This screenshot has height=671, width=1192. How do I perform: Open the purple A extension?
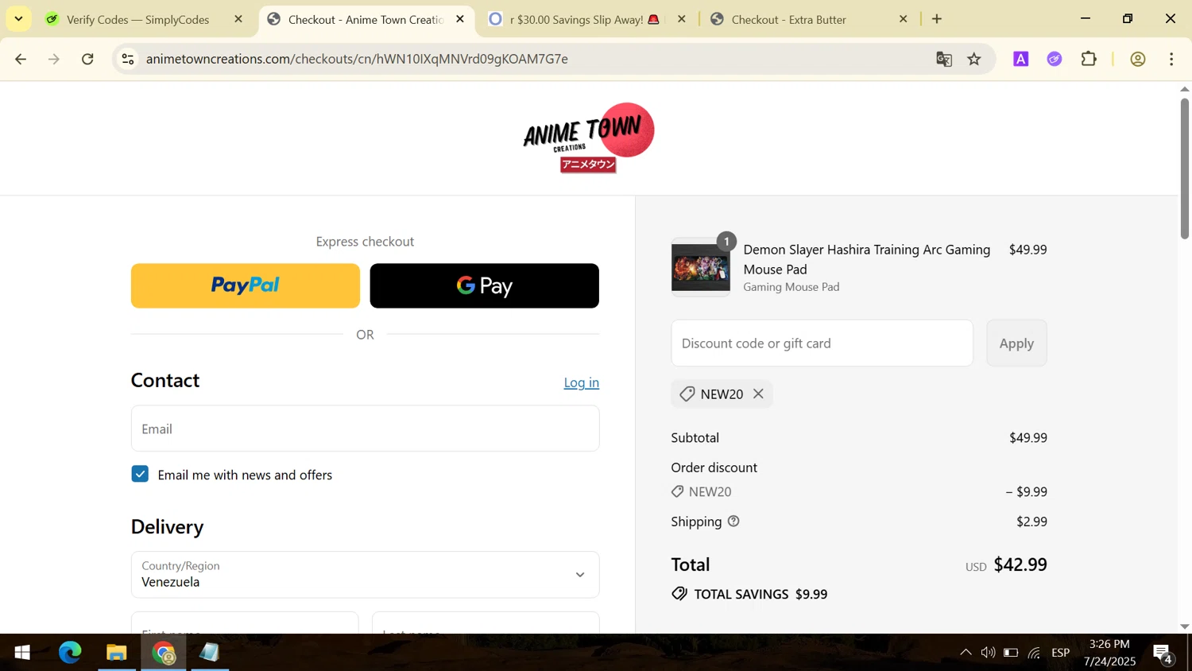[1021, 59]
